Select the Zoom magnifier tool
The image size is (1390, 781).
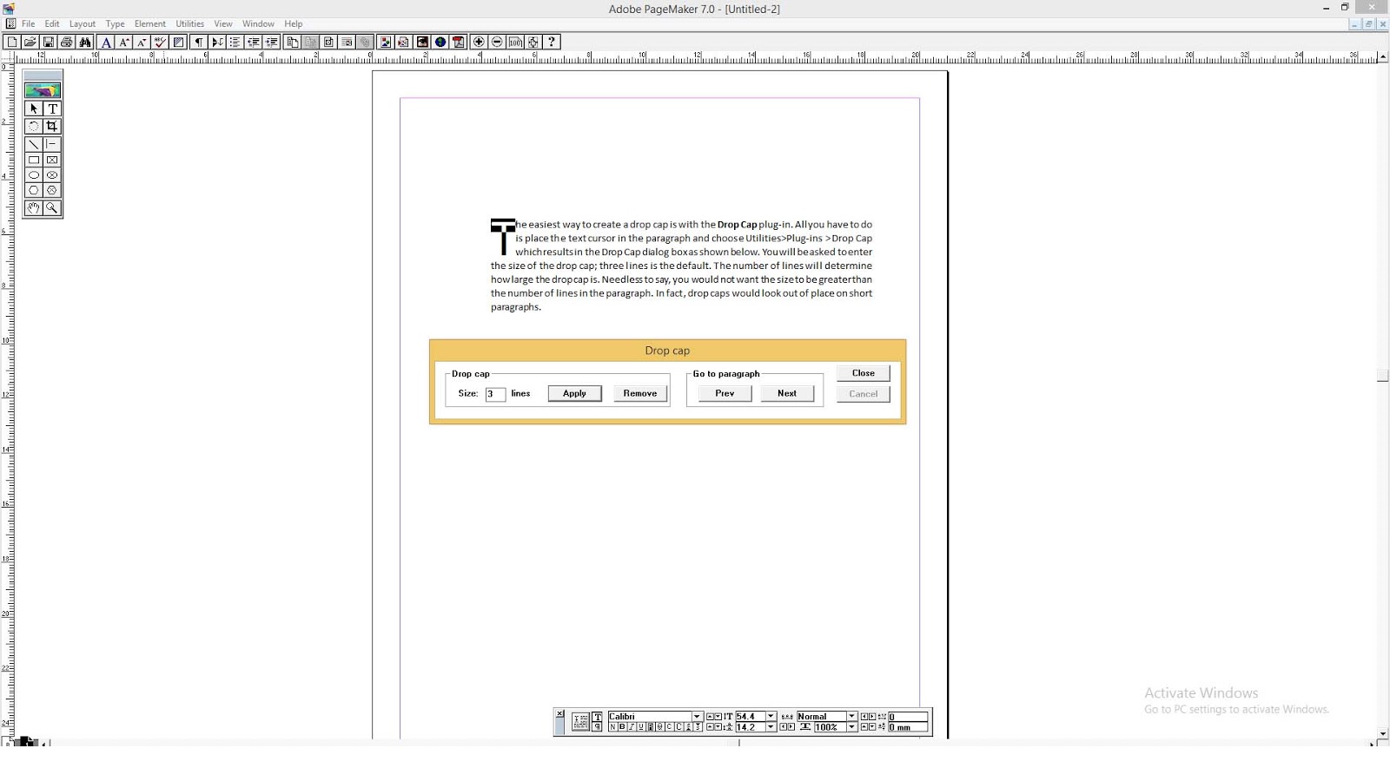click(51, 208)
